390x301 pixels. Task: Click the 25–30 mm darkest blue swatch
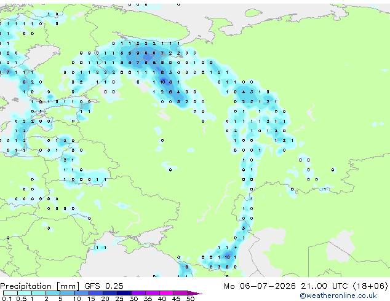(124, 293)
